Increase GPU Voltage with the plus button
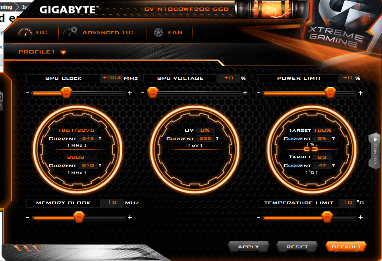 tap(245, 93)
